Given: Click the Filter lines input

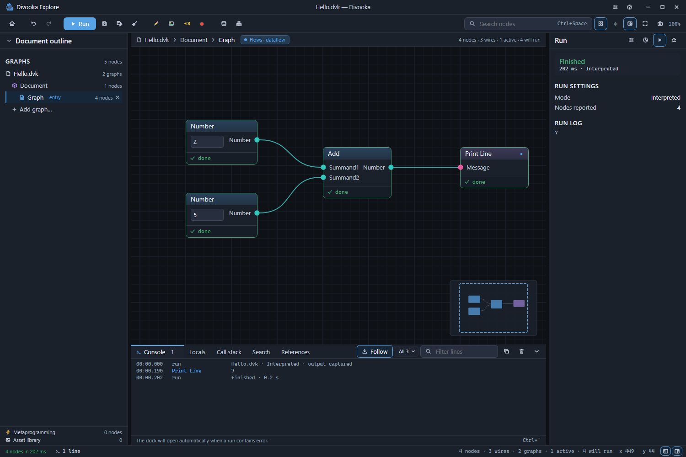Looking at the screenshot, I should [x=459, y=351].
